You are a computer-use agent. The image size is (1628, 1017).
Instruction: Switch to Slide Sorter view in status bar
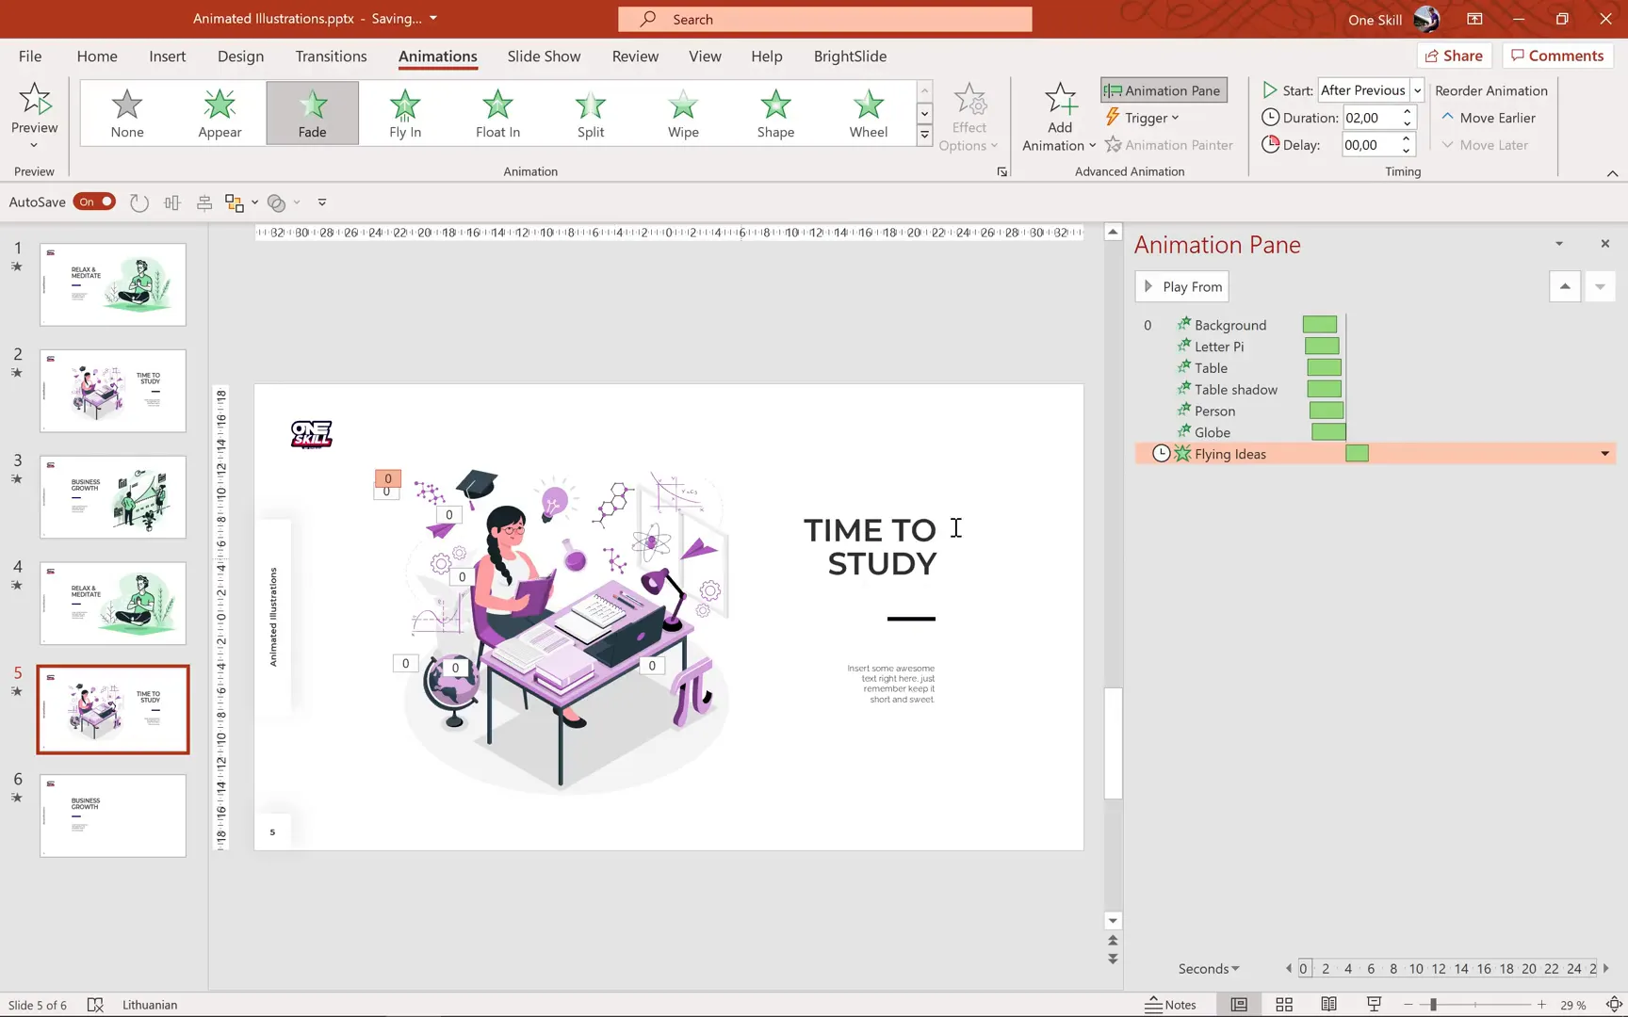point(1283,1005)
